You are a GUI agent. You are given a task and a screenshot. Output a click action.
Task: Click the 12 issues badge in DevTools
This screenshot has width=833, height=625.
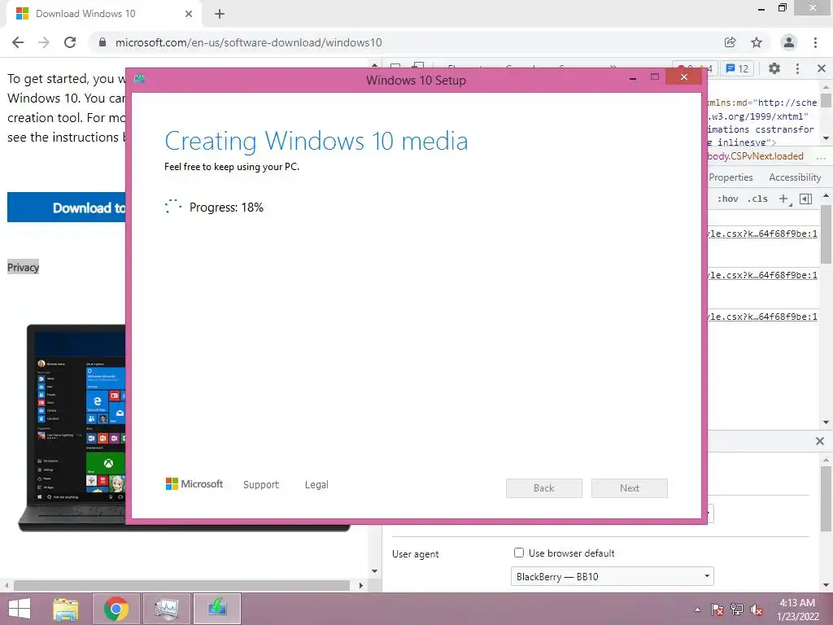click(737, 68)
